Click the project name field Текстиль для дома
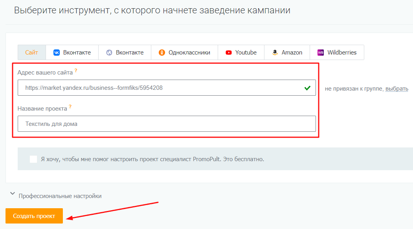Viewport: 413px width, 229px height. [x=167, y=124]
